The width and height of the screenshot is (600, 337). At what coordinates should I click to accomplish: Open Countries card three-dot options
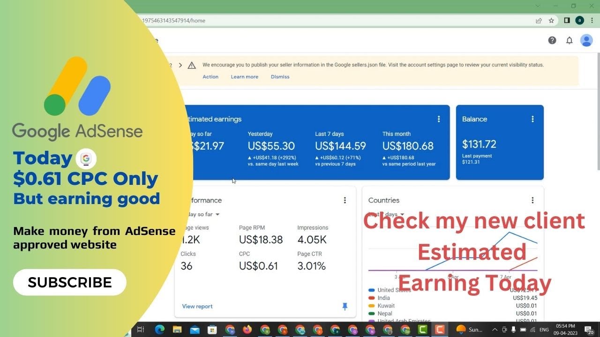click(532, 200)
